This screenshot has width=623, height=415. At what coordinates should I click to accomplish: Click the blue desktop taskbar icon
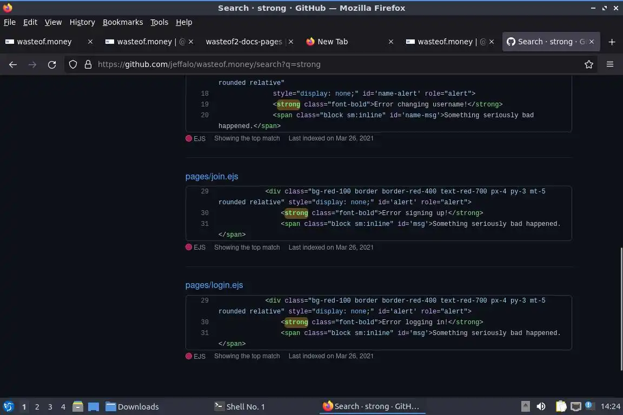tap(94, 407)
